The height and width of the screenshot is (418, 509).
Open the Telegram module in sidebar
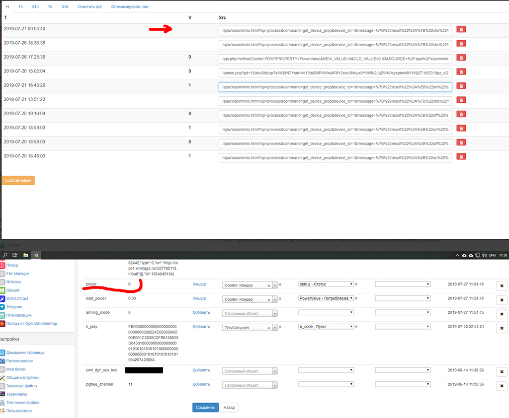click(x=14, y=307)
